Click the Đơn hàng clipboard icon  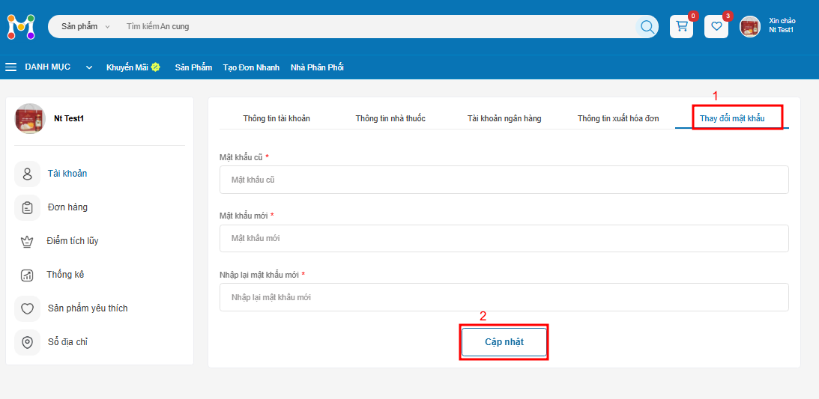pos(28,207)
